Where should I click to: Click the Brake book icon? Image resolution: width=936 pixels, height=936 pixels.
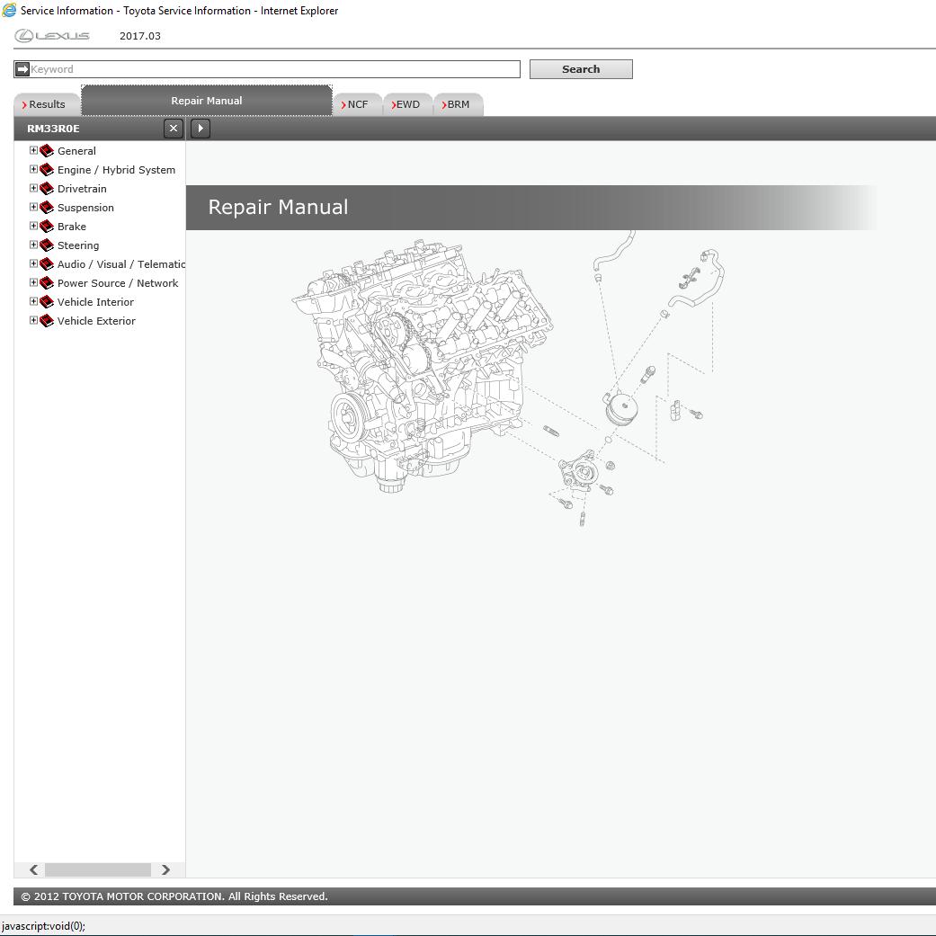[47, 227]
